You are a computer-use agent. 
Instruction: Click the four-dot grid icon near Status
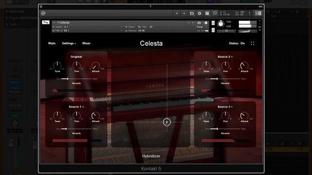253,43
